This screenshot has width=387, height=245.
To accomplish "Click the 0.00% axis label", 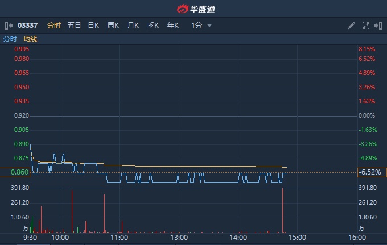I will 367,115.
